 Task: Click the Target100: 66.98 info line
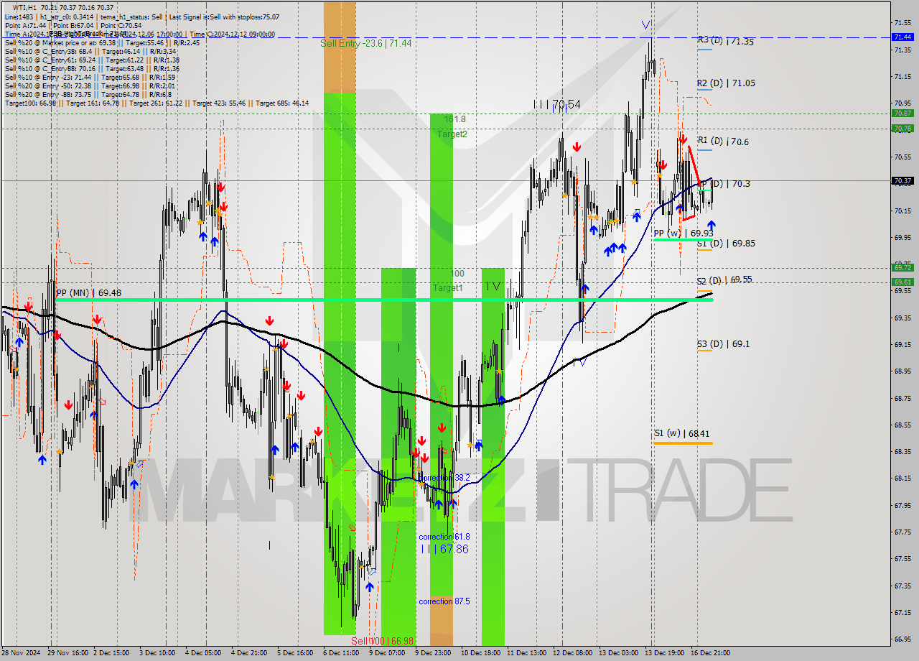click(157, 103)
